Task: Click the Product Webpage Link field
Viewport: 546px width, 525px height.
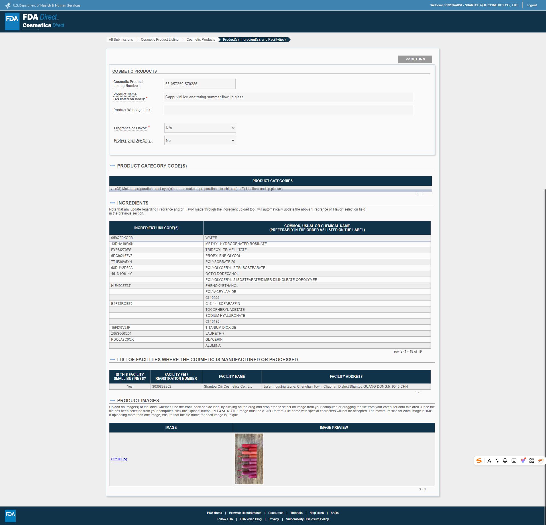Action: (288, 110)
